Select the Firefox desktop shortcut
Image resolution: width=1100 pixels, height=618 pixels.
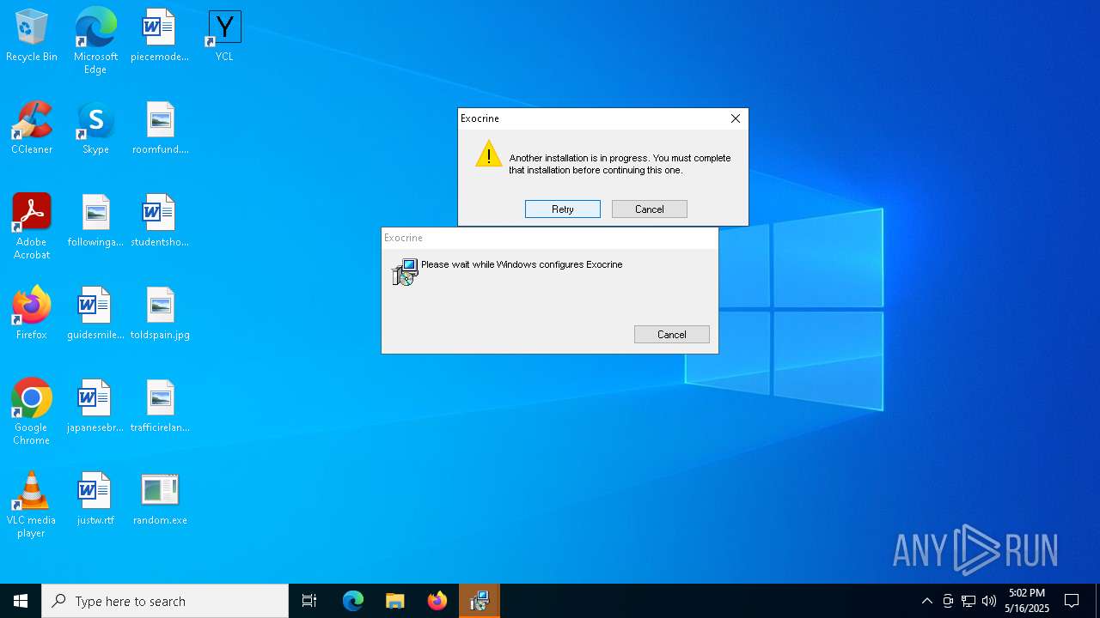tap(32, 314)
